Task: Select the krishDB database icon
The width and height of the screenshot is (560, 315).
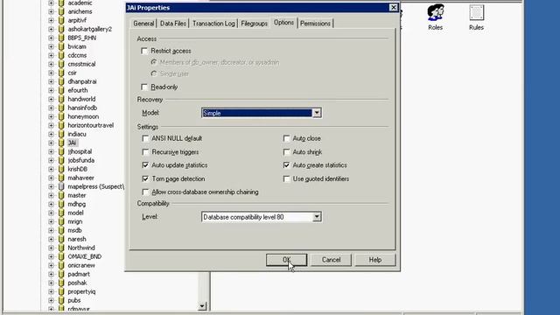Action: tap(61, 169)
